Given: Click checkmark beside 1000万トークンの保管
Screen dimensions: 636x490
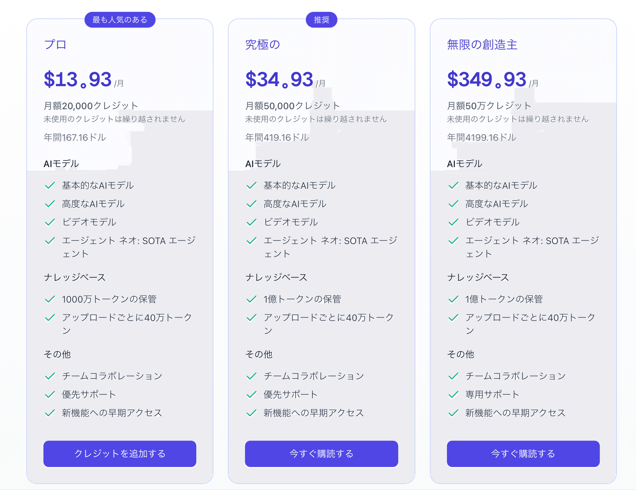Looking at the screenshot, I should pyautogui.click(x=50, y=299).
